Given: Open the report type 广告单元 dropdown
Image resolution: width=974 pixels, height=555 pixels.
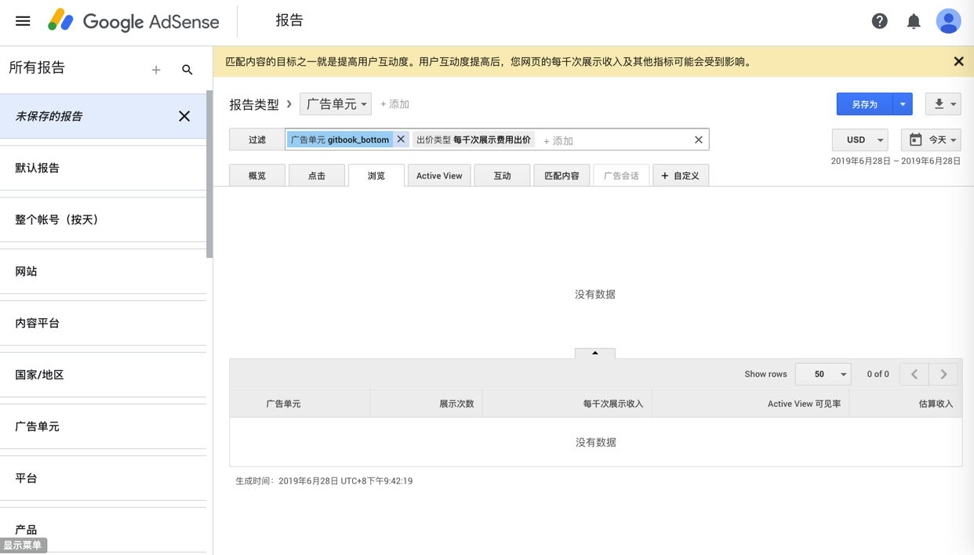Looking at the screenshot, I should click(x=336, y=104).
